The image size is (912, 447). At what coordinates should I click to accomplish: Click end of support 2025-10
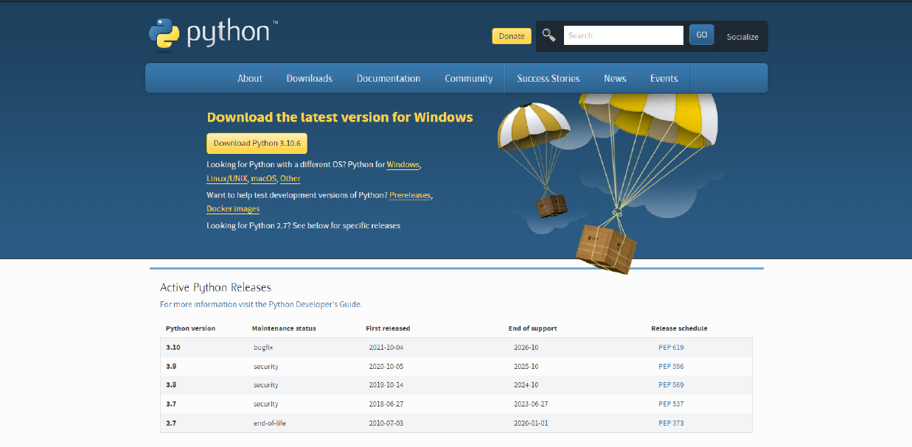pyautogui.click(x=526, y=367)
